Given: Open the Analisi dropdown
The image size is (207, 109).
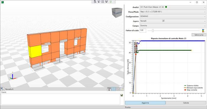Looking at the screenshot, I should pyautogui.click(x=173, y=7).
